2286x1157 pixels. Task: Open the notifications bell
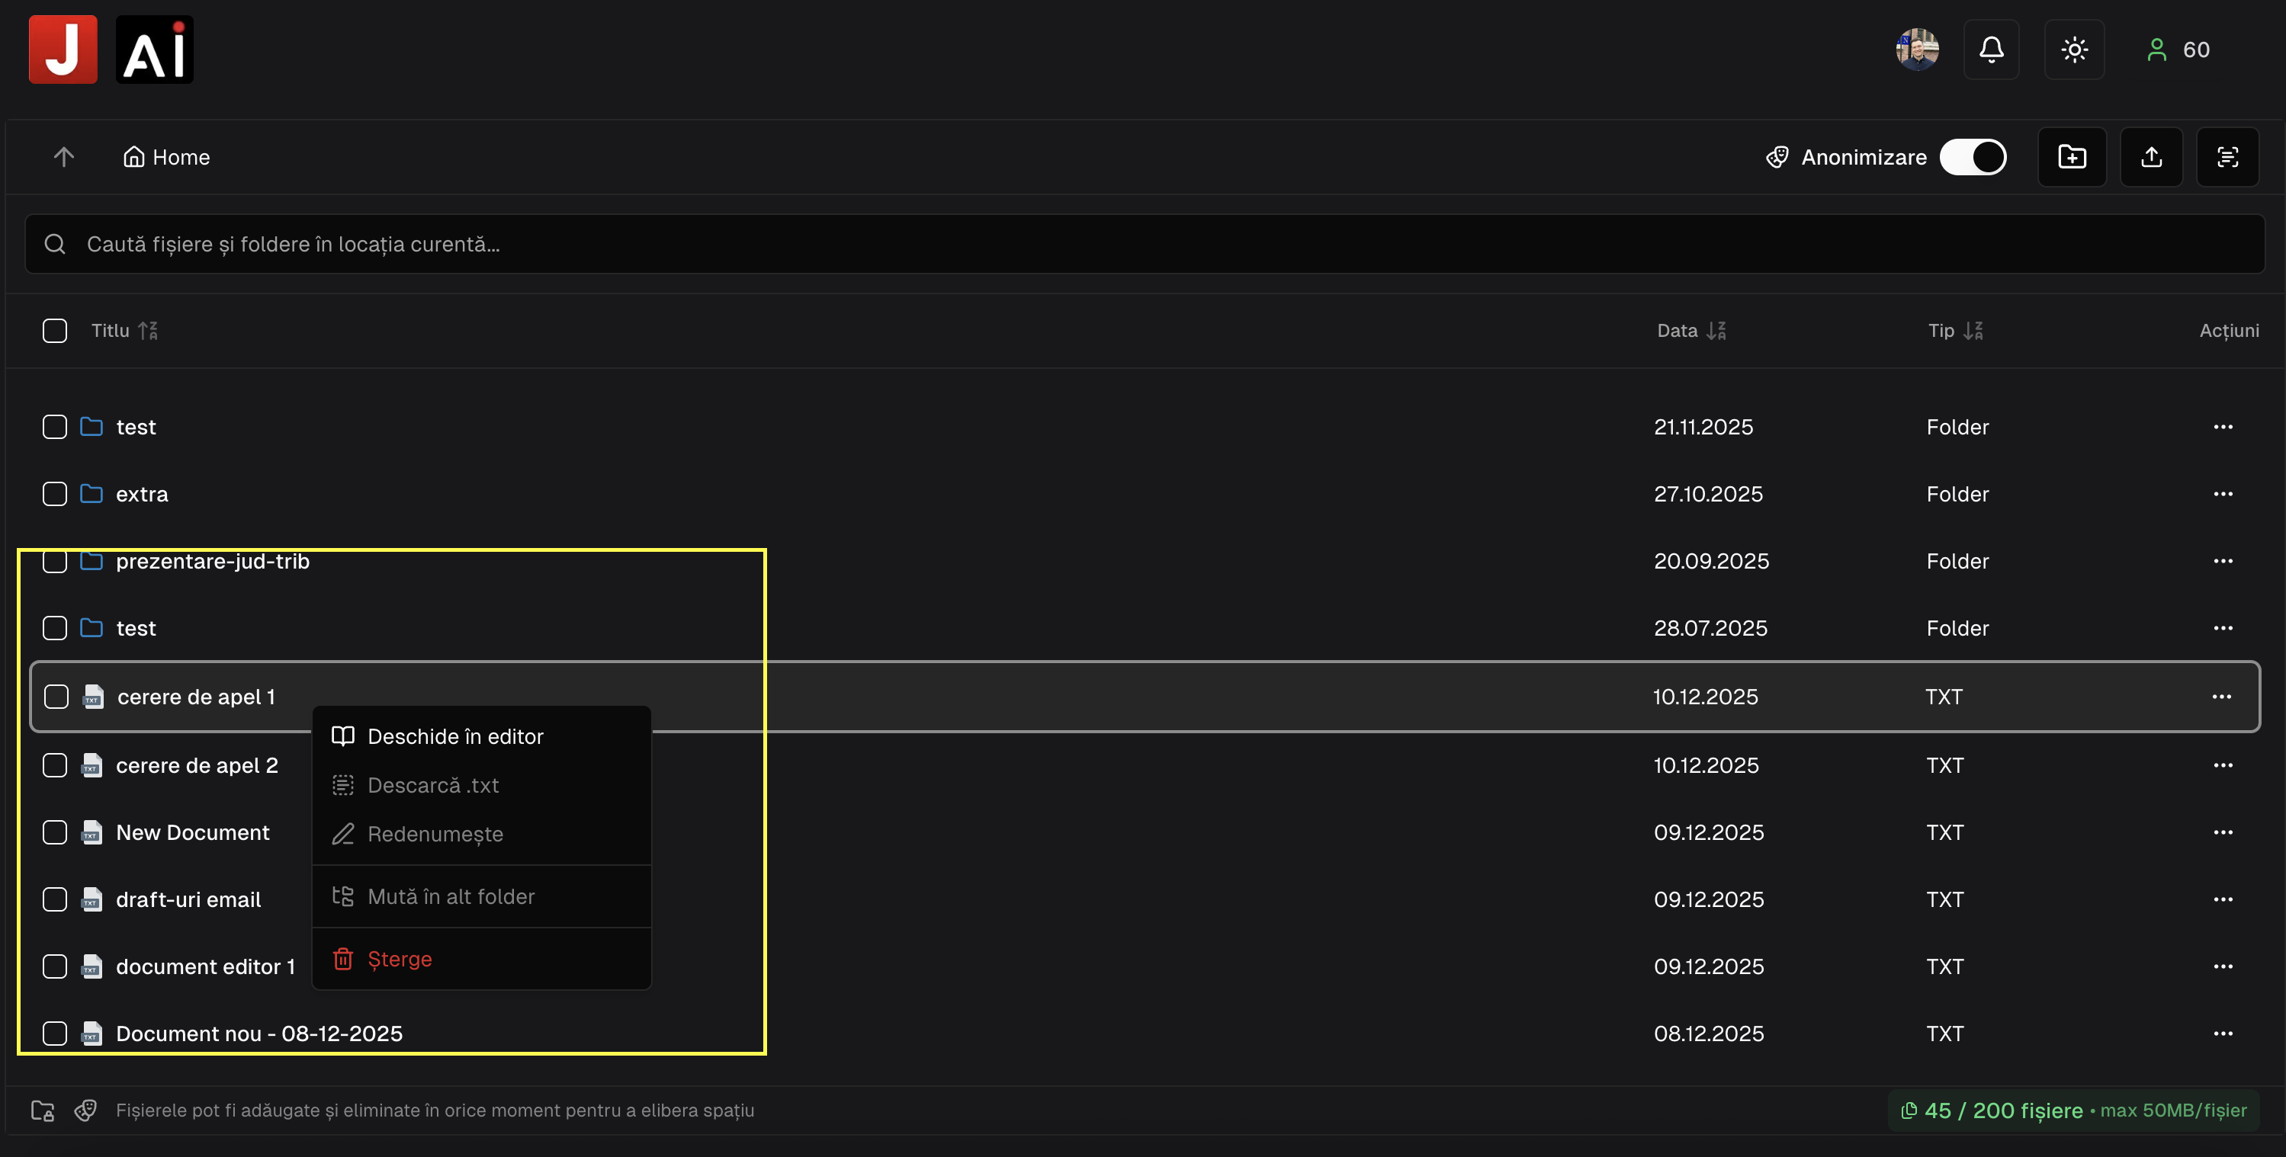(1992, 50)
